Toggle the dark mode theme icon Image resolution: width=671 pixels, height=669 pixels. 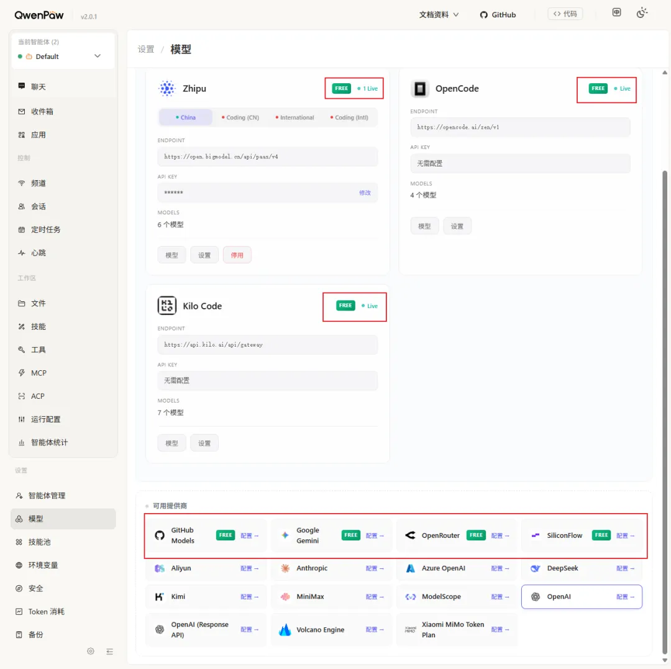tap(641, 13)
